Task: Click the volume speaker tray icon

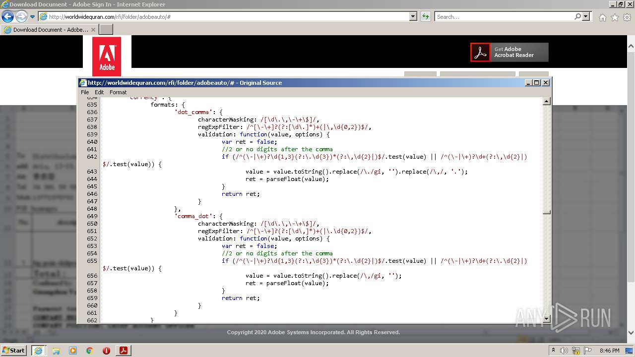Action: 564,351
